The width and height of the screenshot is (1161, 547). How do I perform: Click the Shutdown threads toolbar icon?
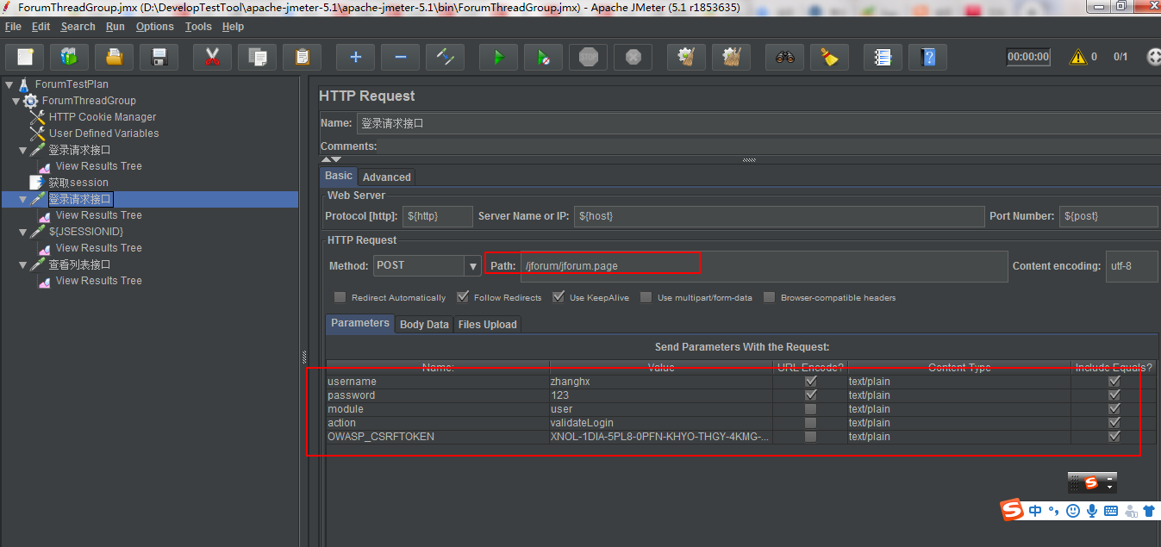tap(633, 57)
